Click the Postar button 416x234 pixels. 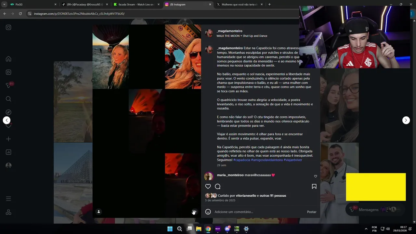pyautogui.click(x=311, y=212)
